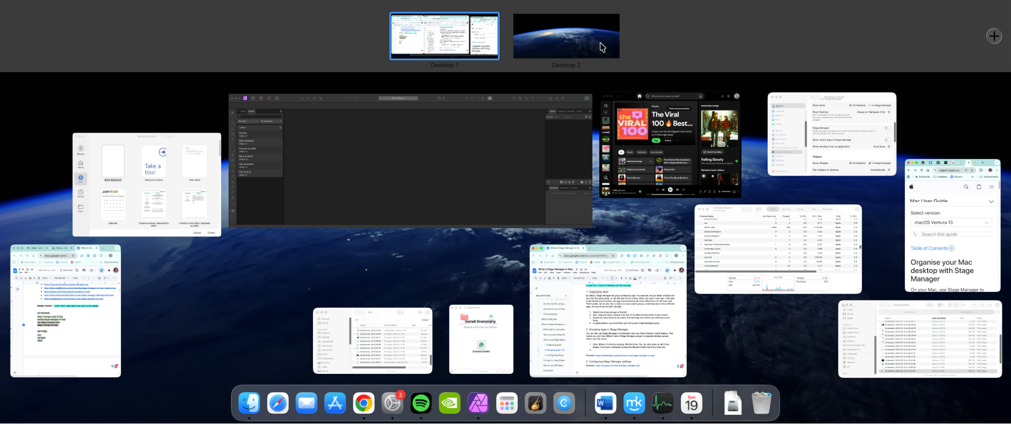Switch to the Energy tab in Activity Monitor
The height and width of the screenshot is (424, 1011).
click(x=800, y=209)
